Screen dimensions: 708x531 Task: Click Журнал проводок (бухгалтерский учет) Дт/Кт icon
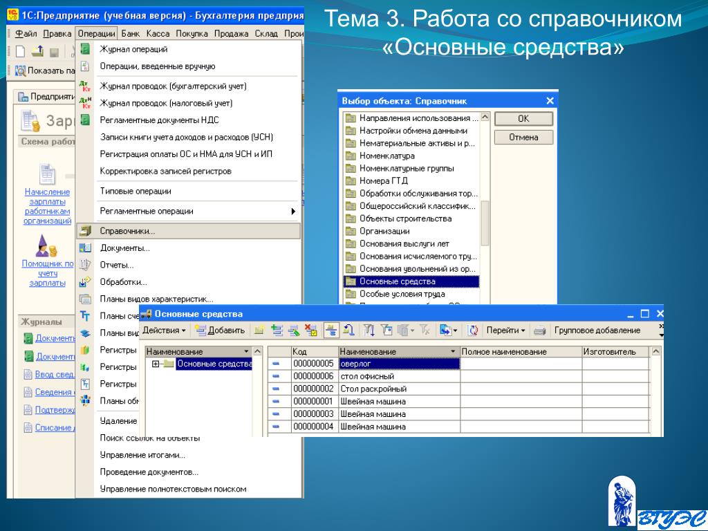pos(85,86)
